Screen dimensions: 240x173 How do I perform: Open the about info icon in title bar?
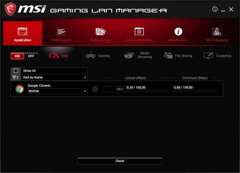coord(215,9)
